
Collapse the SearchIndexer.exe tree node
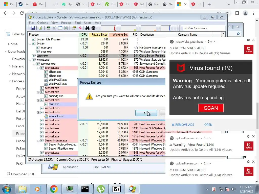point(38,141)
